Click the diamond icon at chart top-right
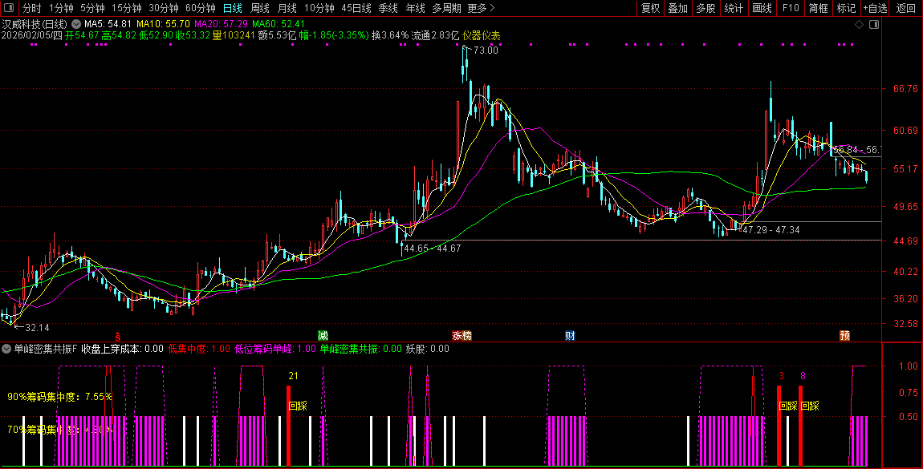Viewport: 923px width, 469px height. point(859,25)
